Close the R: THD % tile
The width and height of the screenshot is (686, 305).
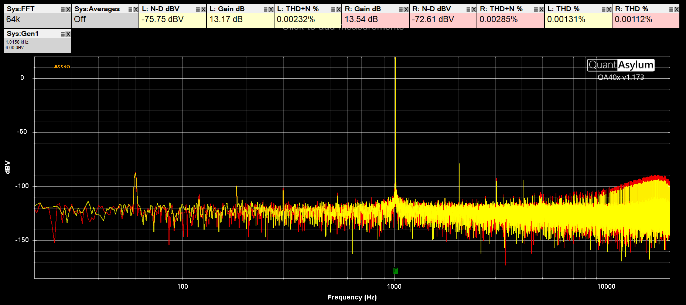click(676, 10)
